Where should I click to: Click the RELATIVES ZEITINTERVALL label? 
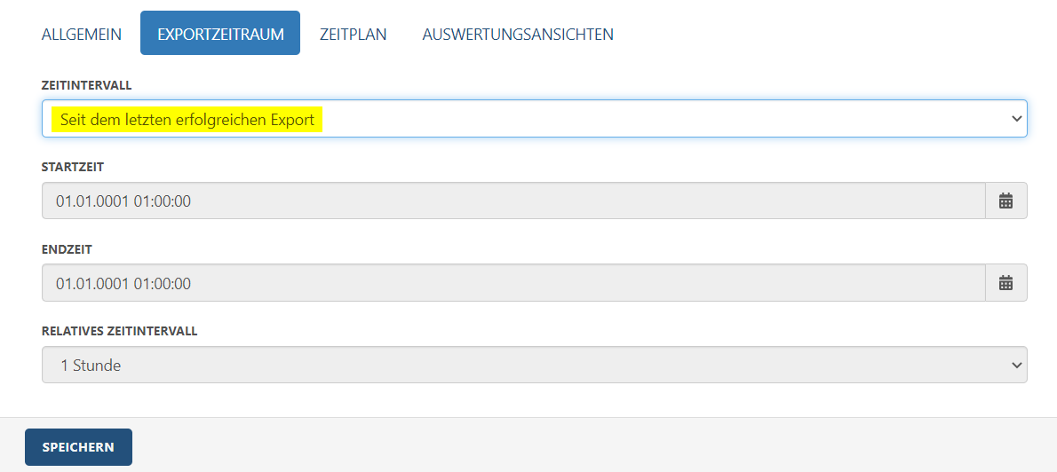point(119,331)
